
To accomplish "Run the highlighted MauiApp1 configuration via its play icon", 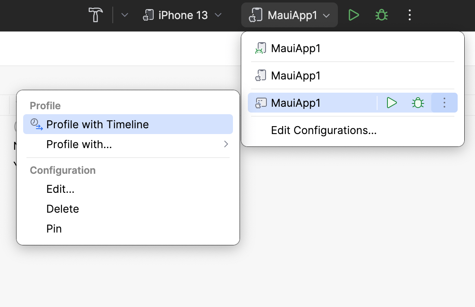I will (392, 103).
